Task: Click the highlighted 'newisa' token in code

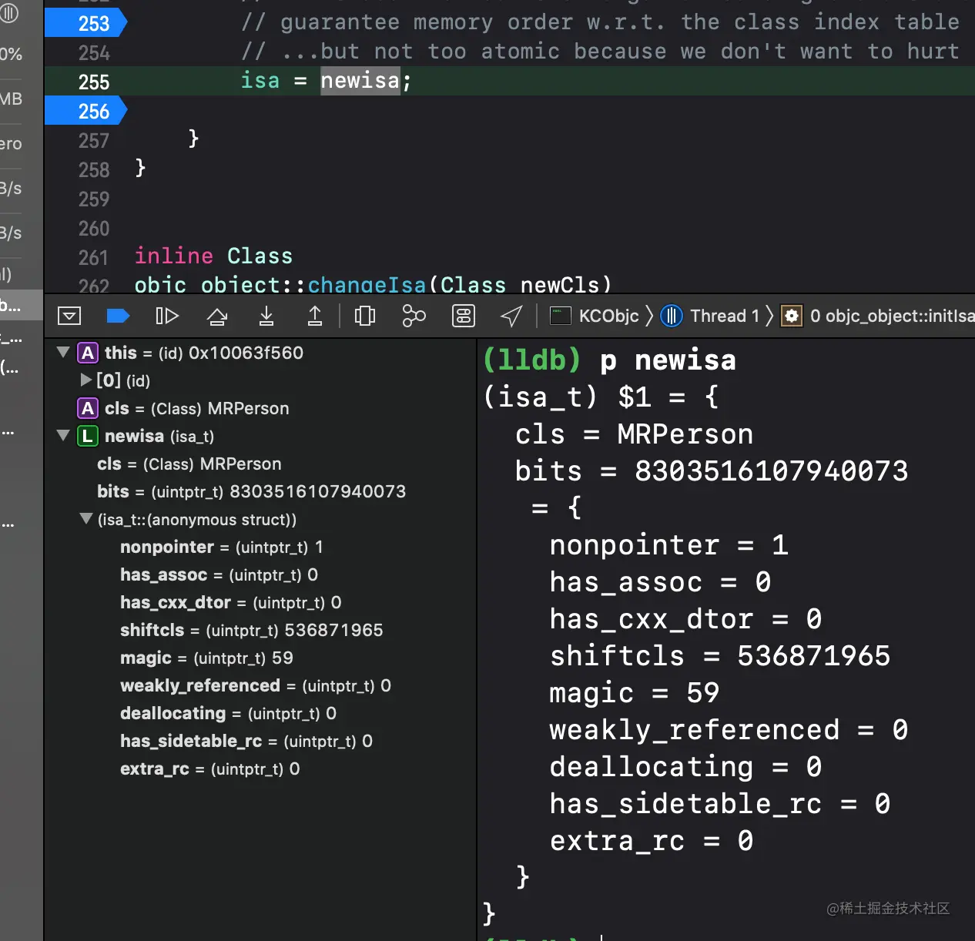Action: coord(360,81)
